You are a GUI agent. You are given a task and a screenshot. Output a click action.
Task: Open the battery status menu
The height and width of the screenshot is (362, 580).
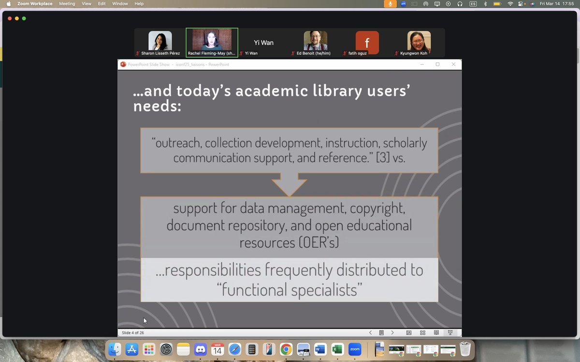(498, 4)
